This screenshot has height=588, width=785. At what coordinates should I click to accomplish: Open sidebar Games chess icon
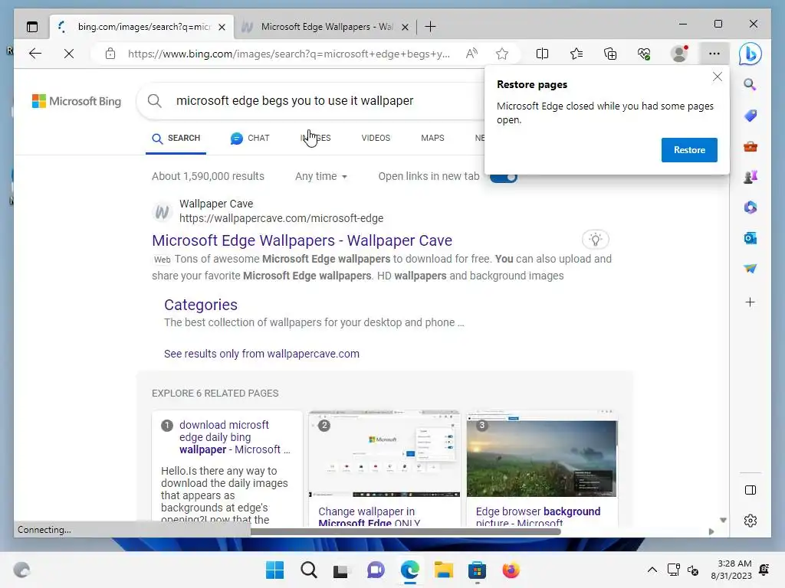(750, 177)
